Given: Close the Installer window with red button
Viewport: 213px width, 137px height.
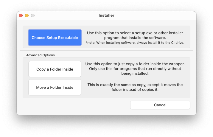Looking at the screenshot, I should pyautogui.click(x=21, y=15).
